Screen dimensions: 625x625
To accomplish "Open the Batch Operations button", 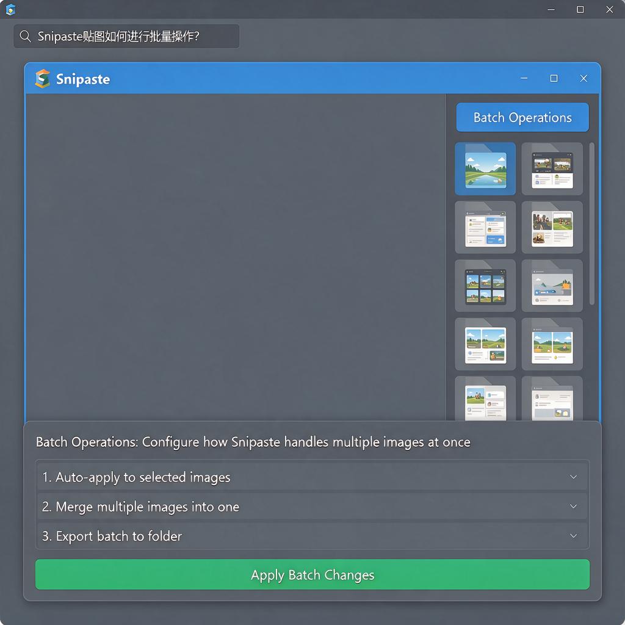I will coord(522,117).
